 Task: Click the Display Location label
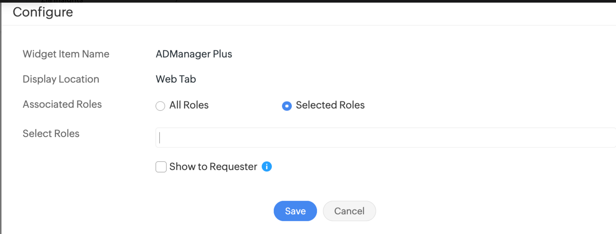pyautogui.click(x=61, y=79)
